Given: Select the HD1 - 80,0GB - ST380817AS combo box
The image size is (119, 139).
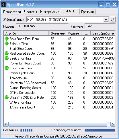Looking at the screenshot, I should [x=67, y=20].
